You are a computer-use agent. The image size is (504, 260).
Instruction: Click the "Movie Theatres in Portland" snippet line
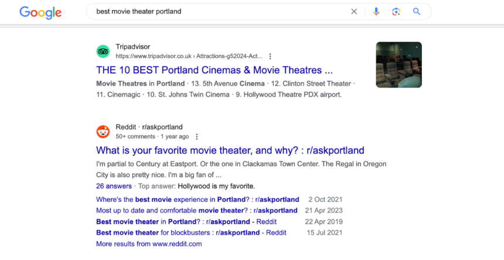click(225, 84)
